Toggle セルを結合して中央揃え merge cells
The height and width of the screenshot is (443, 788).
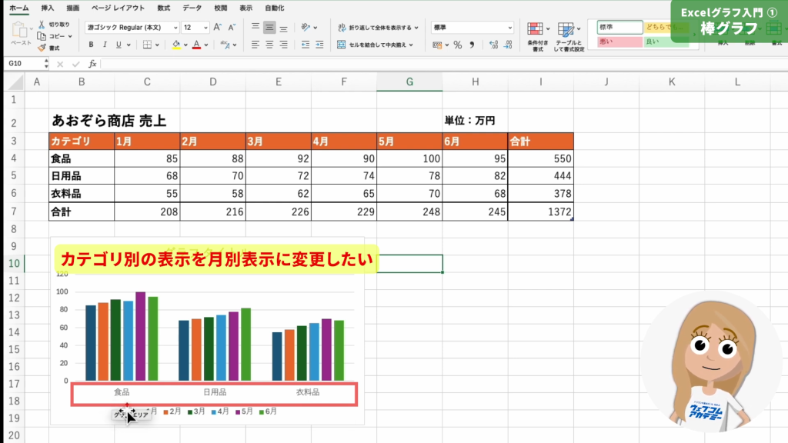pos(374,45)
